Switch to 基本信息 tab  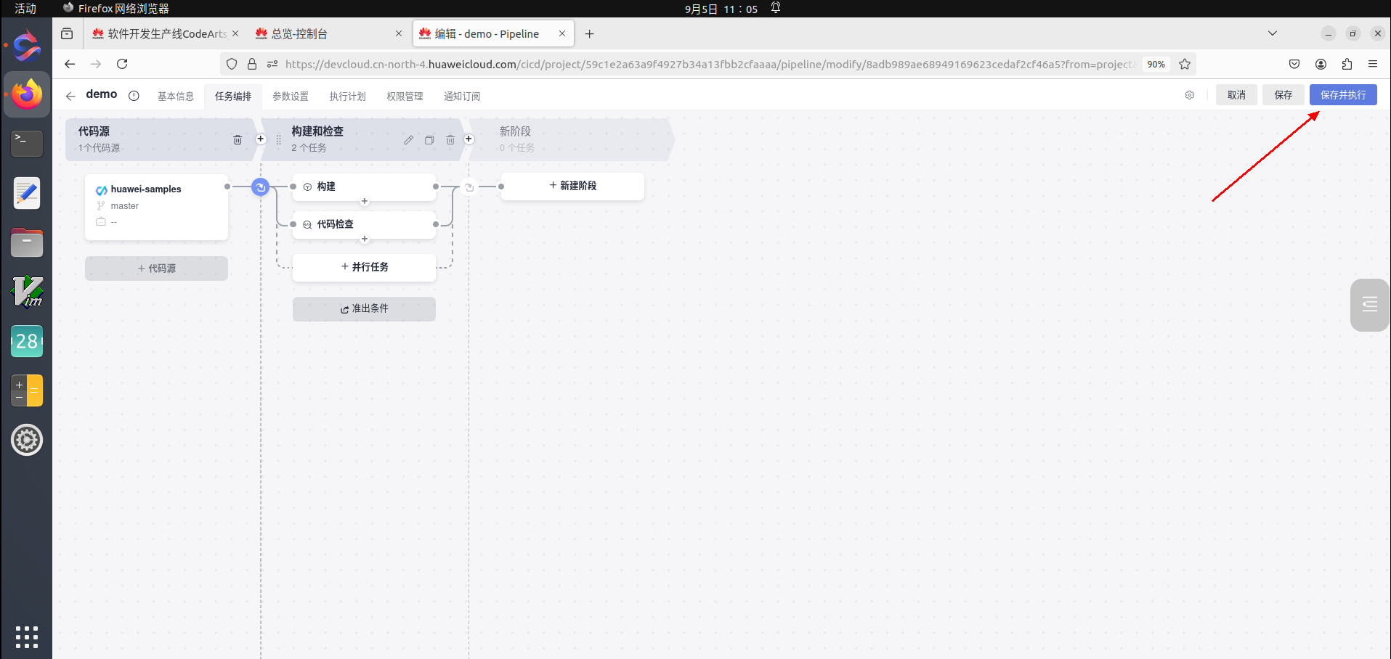point(176,96)
